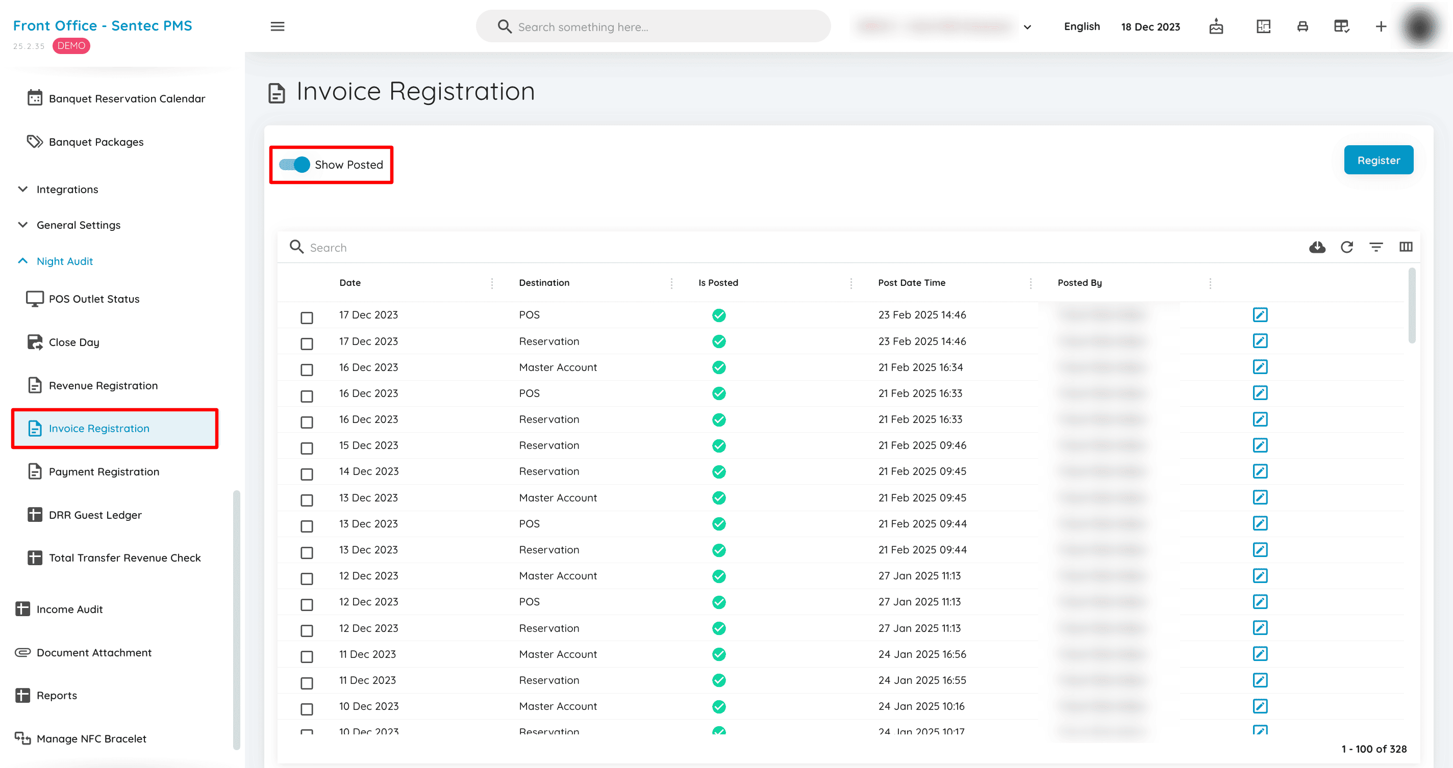Screen dimensions: 1453x768
Task: Click the printer icon in top bar
Action: coord(1302,27)
